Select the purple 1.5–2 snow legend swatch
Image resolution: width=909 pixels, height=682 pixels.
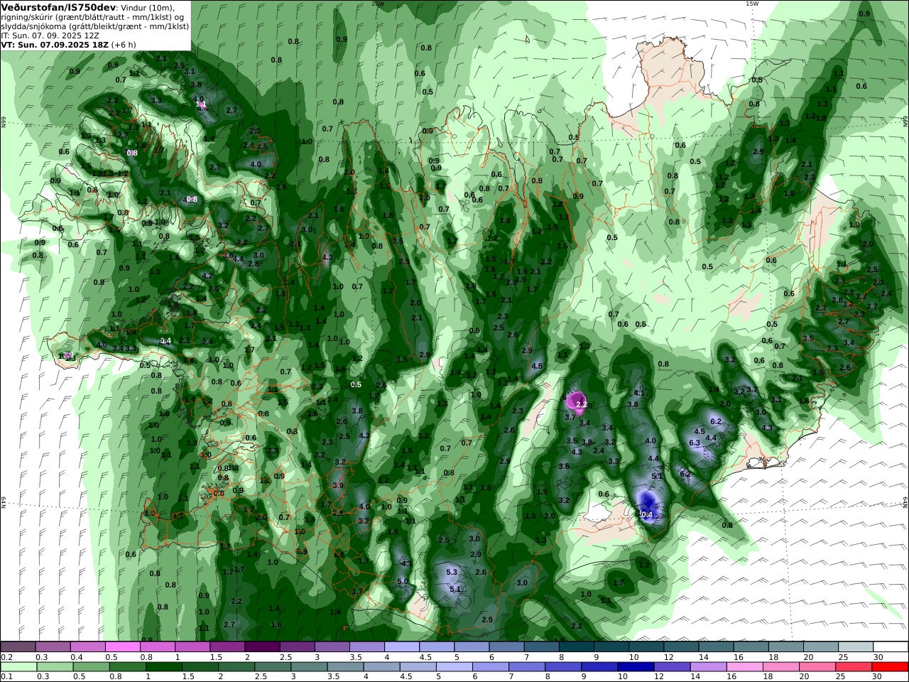(227, 647)
